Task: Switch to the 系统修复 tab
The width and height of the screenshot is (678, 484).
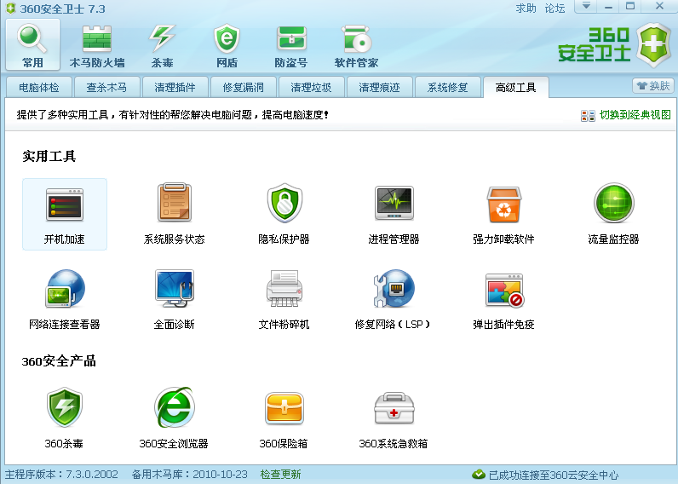Action: point(447,88)
